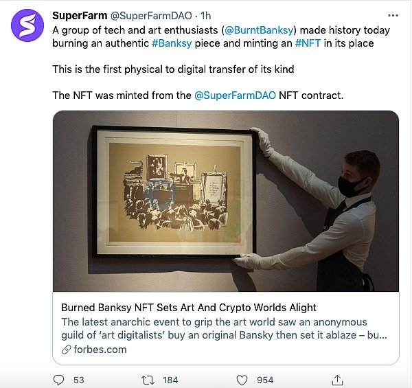Open the Banksy artwork preview image
412x388 pixels.
[x=225, y=201]
